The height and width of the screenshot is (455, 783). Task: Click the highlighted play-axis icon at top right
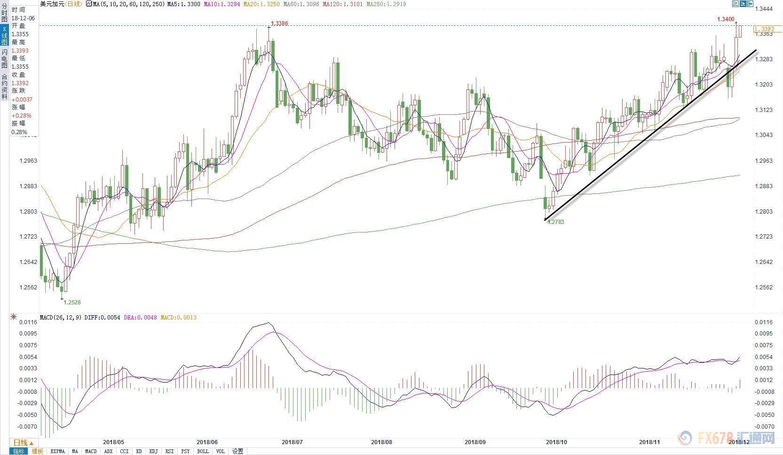[743, 4]
